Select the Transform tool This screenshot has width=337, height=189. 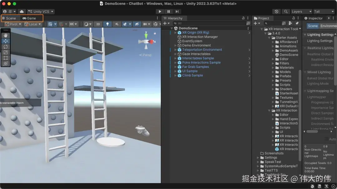coord(6,64)
